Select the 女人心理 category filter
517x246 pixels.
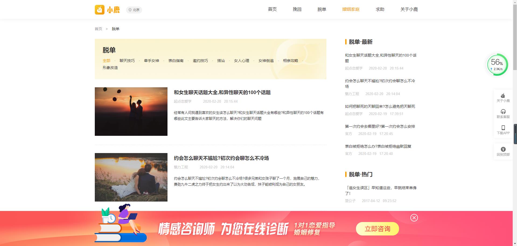click(242, 61)
